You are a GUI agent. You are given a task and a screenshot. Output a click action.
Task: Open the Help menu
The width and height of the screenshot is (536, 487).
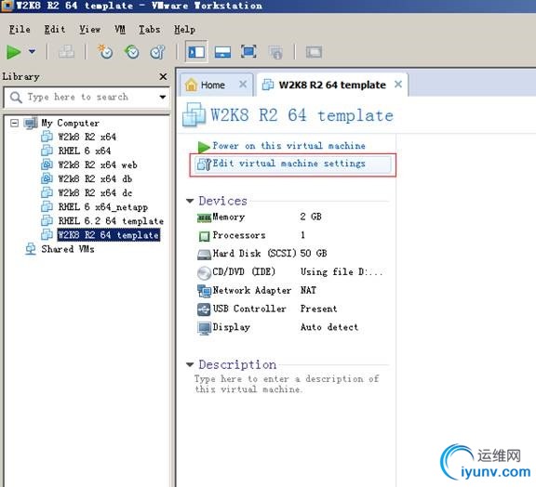[x=184, y=30]
